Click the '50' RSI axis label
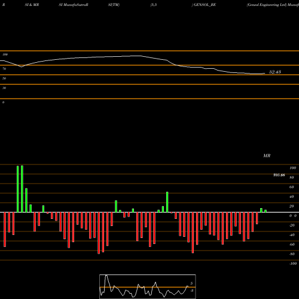This screenshot has width=299, height=299. pos(4,78)
